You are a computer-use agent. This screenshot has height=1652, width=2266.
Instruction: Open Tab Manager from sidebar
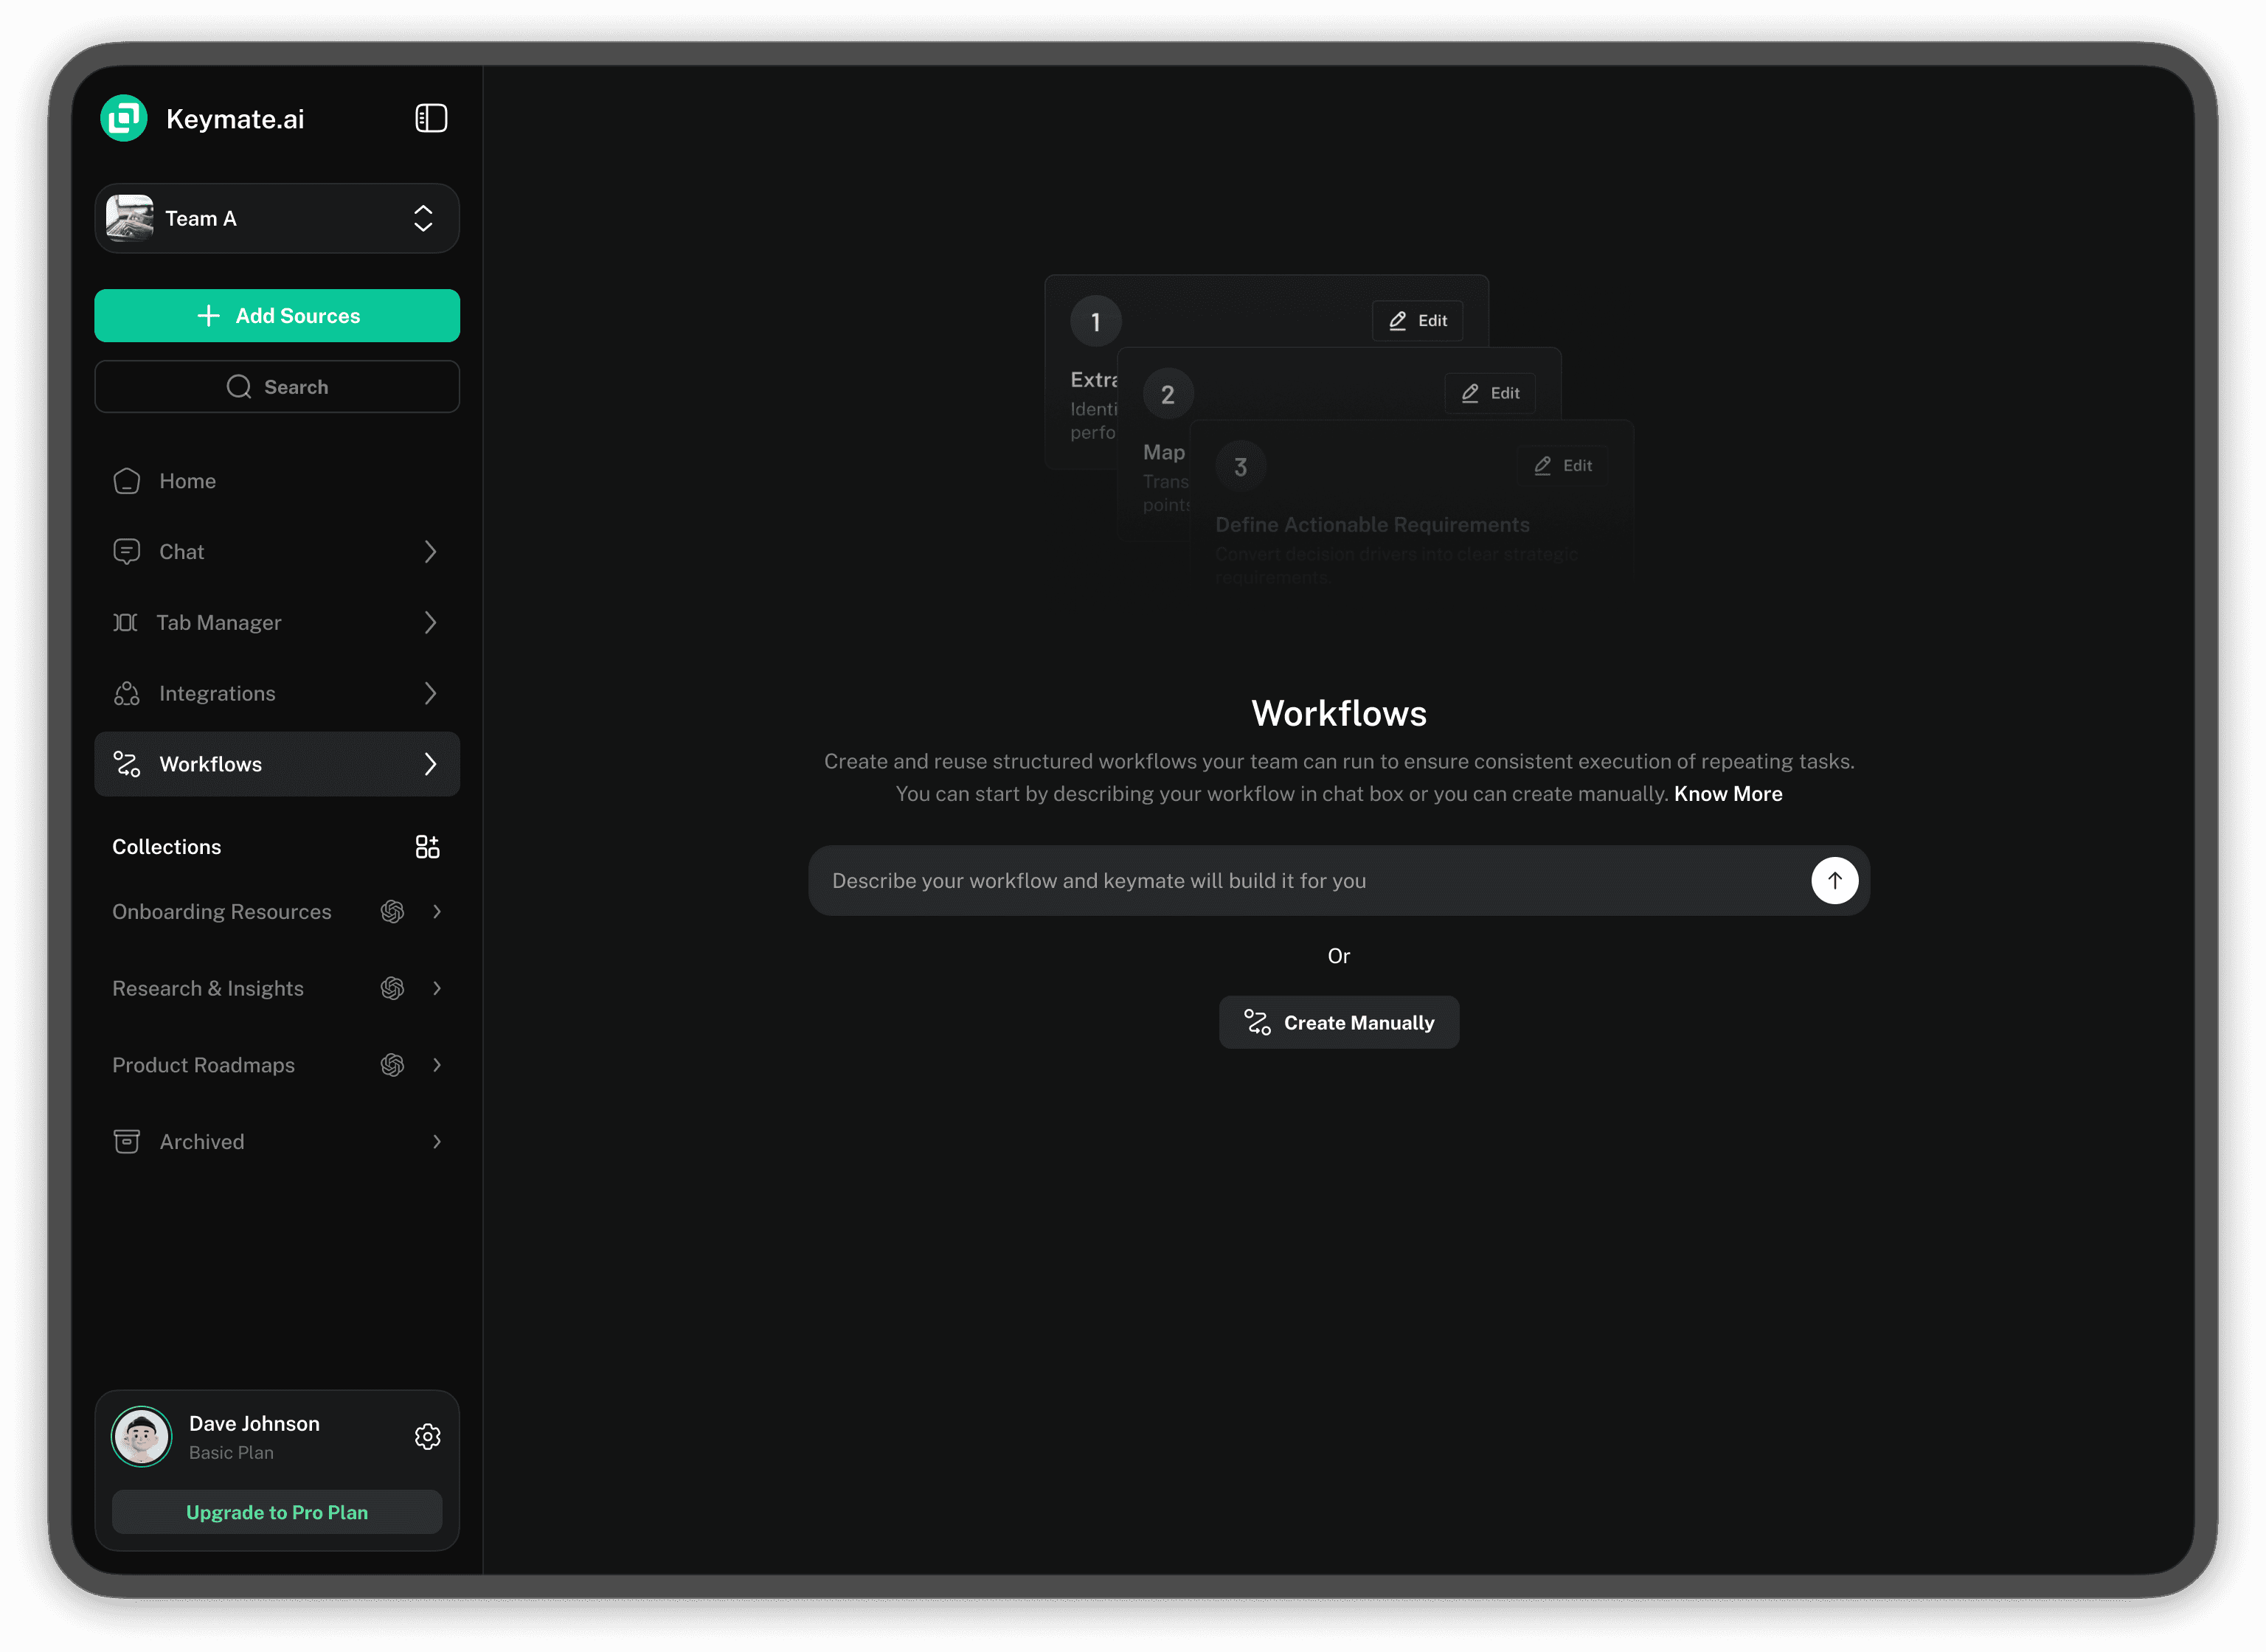pos(219,623)
